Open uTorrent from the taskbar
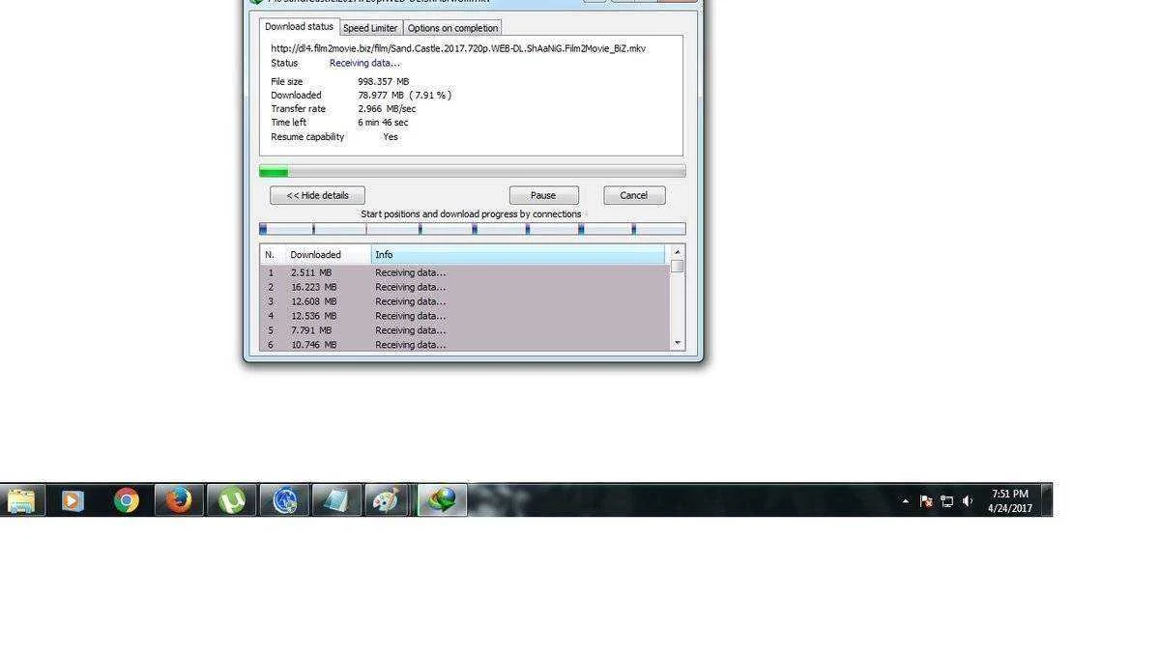The height and width of the screenshot is (652, 1160). tap(232, 500)
